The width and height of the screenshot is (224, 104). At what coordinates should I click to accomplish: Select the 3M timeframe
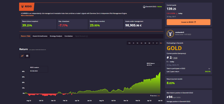point(145,43)
